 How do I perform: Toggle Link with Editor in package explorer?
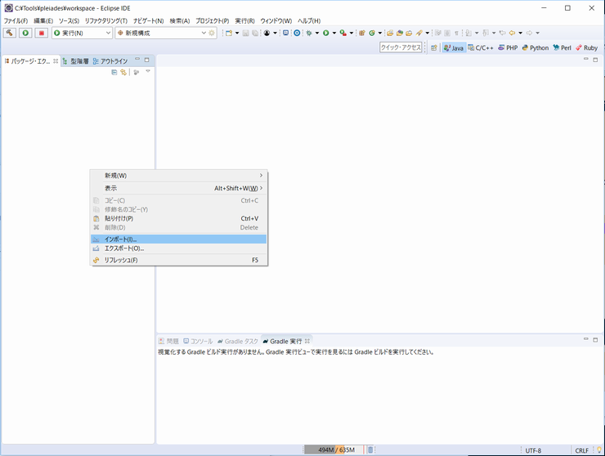pyautogui.click(x=123, y=73)
